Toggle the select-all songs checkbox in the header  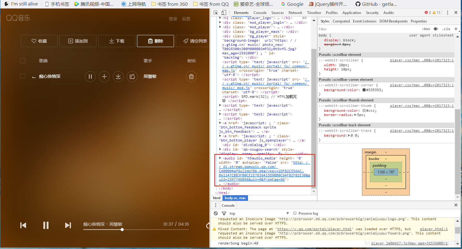tap(23, 61)
